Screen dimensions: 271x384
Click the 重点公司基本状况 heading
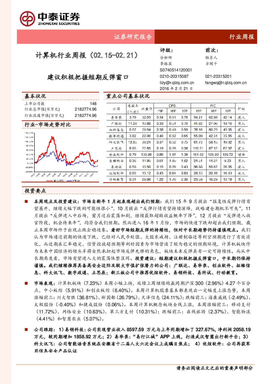(128, 96)
